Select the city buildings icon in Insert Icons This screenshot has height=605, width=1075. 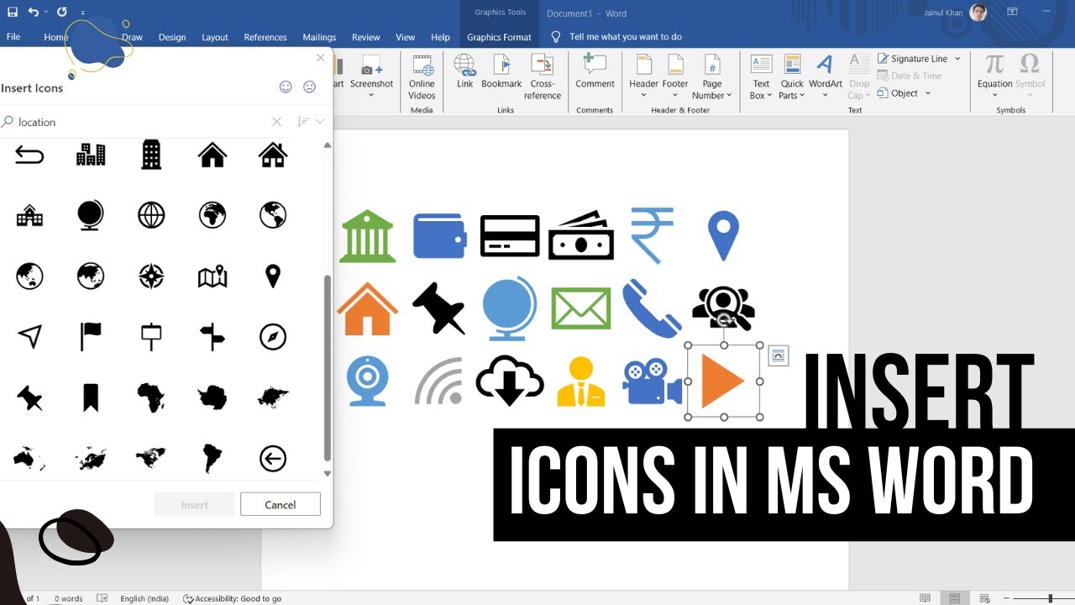(91, 155)
